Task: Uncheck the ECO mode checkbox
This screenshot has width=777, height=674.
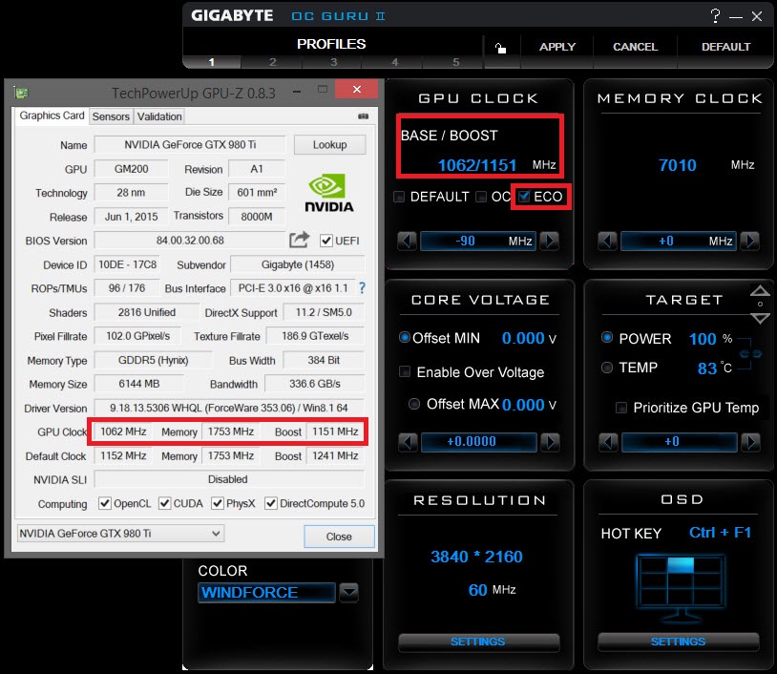Action: (524, 197)
